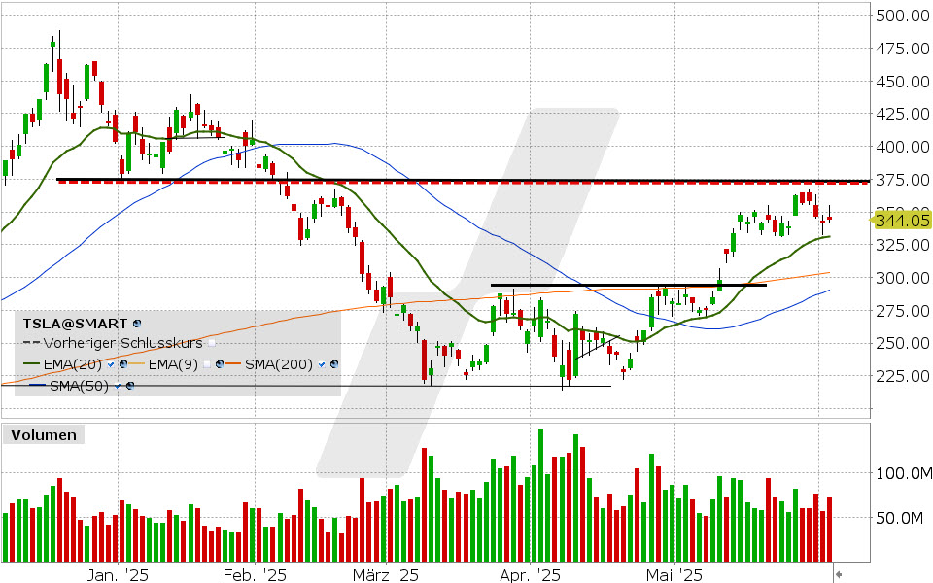Open settings globe icon beside EMA(9)
This screenshot has width=933, height=583.
point(220,364)
